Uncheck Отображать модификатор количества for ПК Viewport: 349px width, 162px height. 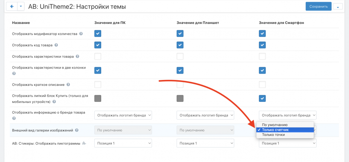[x=98, y=34]
